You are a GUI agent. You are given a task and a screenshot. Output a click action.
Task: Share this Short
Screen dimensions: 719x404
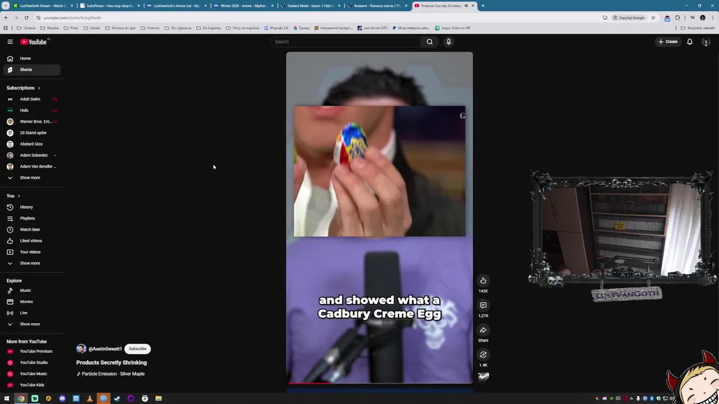coord(483,330)
